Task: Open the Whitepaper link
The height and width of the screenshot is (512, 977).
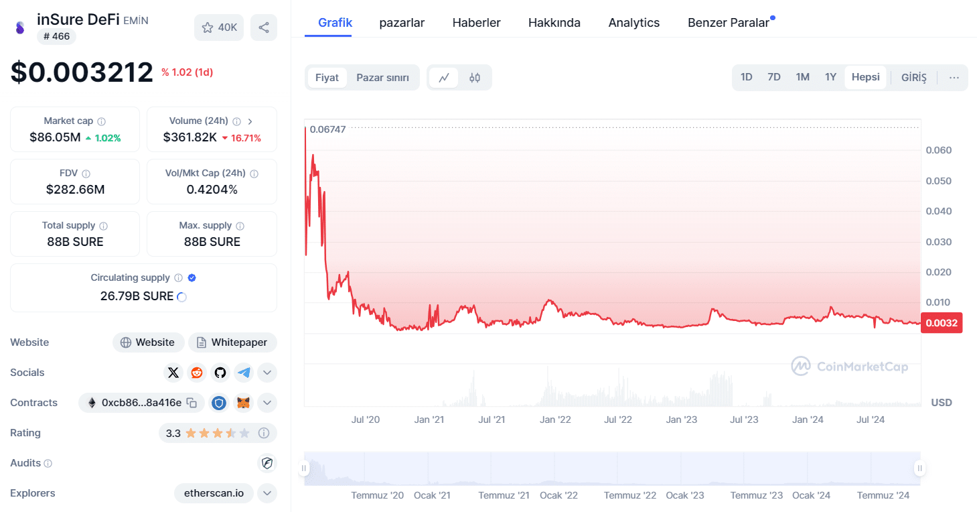Action: pos(232,342)
